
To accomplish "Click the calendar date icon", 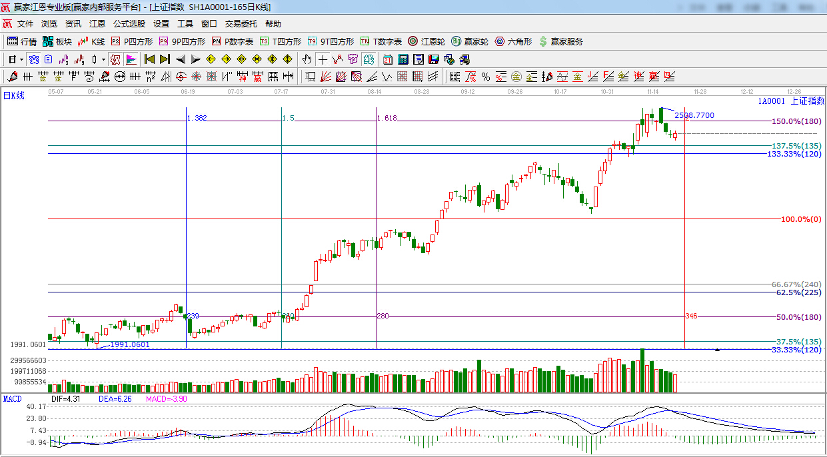I will pos(387,59).
